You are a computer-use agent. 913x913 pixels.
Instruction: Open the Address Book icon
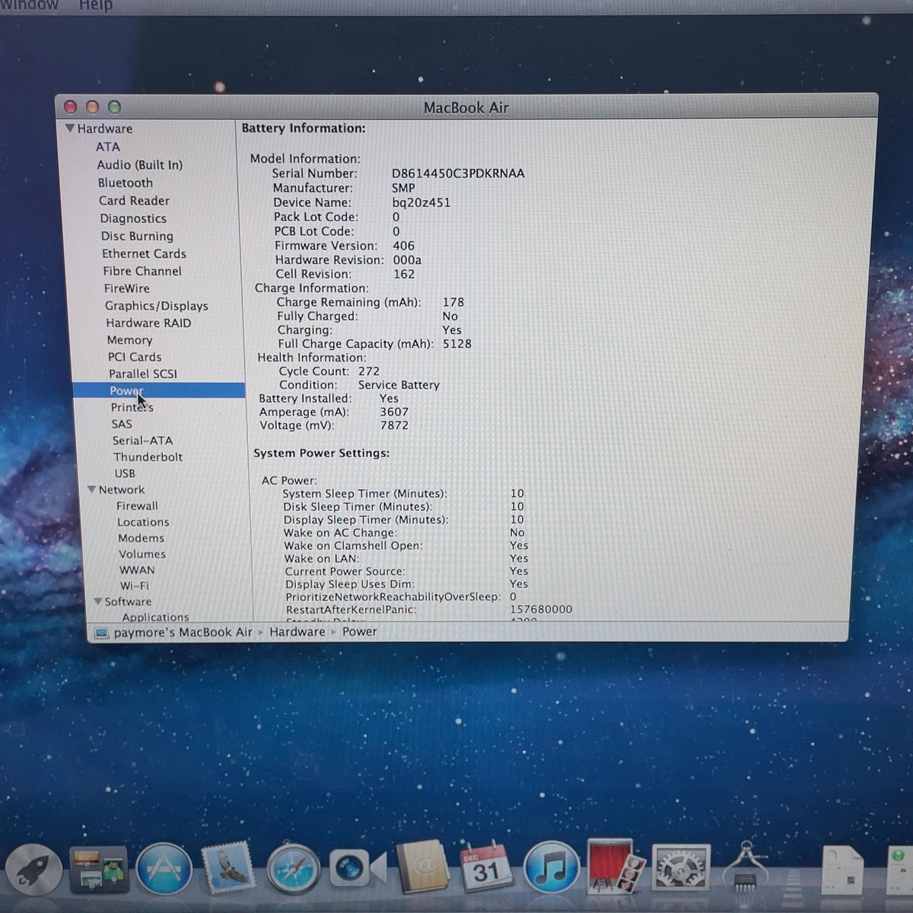423,867
